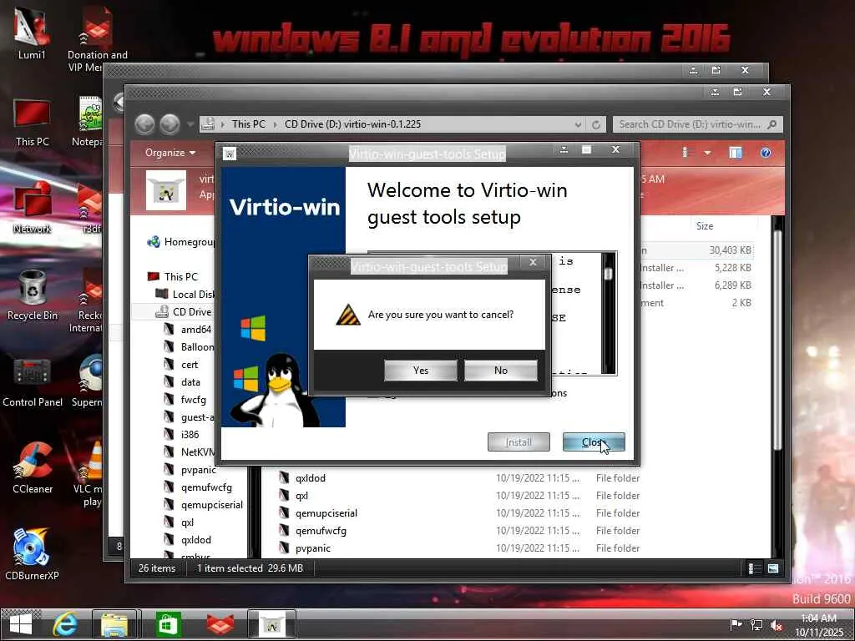Open Explorer help with the question icon
855x641 pixels.
(766, 153)
